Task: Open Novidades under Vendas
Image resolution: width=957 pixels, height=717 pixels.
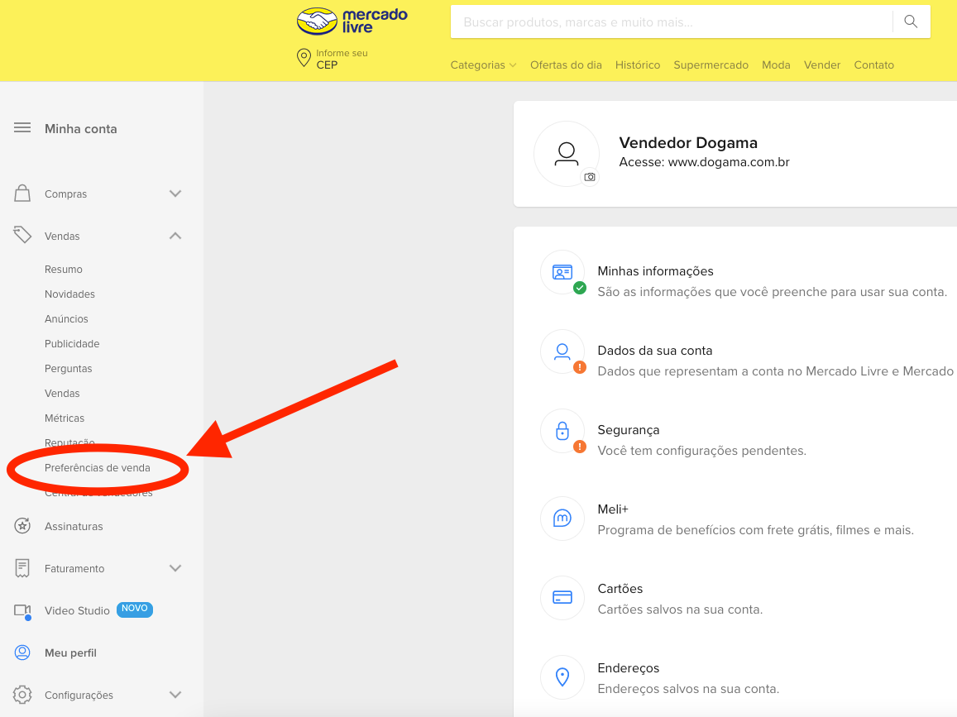Action: (x=69, y=294)
